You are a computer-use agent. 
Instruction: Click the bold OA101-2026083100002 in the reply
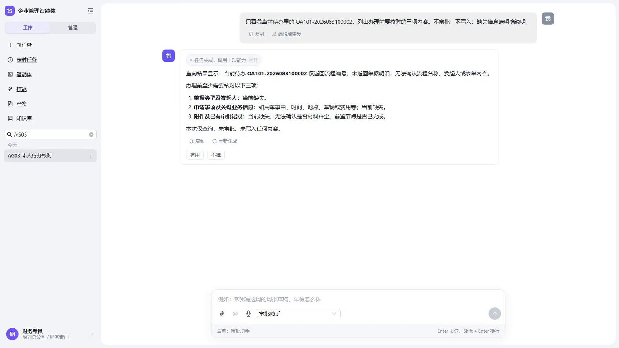tap(277, 74)
